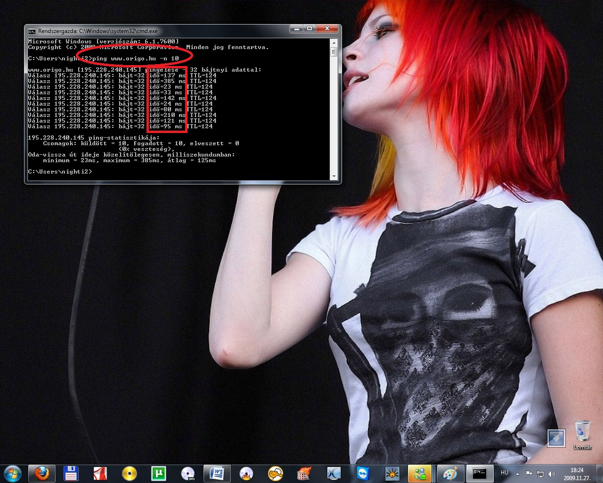Launch the orange duck taskbar icon
This screenshot has width=603, height=483.
click(276, 473)
